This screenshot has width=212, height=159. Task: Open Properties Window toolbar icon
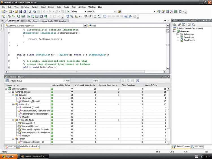pyautogui.click(x=163, y=12)
